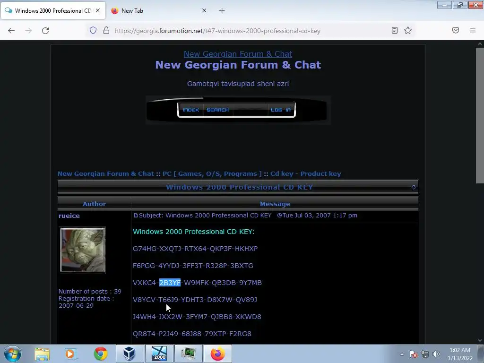
Task: Click the key G74HG-XXQTJ-RTX64-QKP3F-HKHXP
Action: click(195, 249)
